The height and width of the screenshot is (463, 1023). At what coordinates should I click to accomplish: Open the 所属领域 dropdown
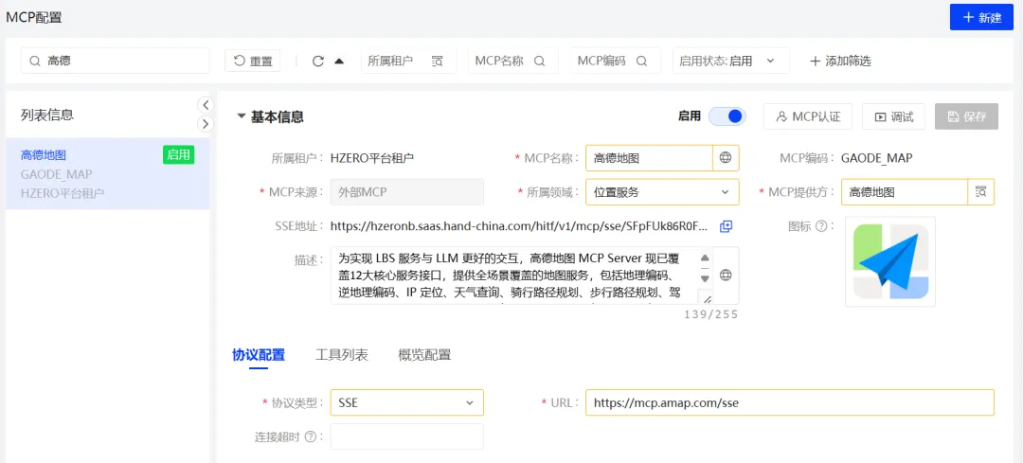(x=662, y=192)
